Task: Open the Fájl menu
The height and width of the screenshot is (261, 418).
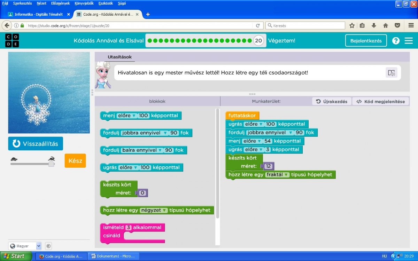Action: (x=5, y=3)
